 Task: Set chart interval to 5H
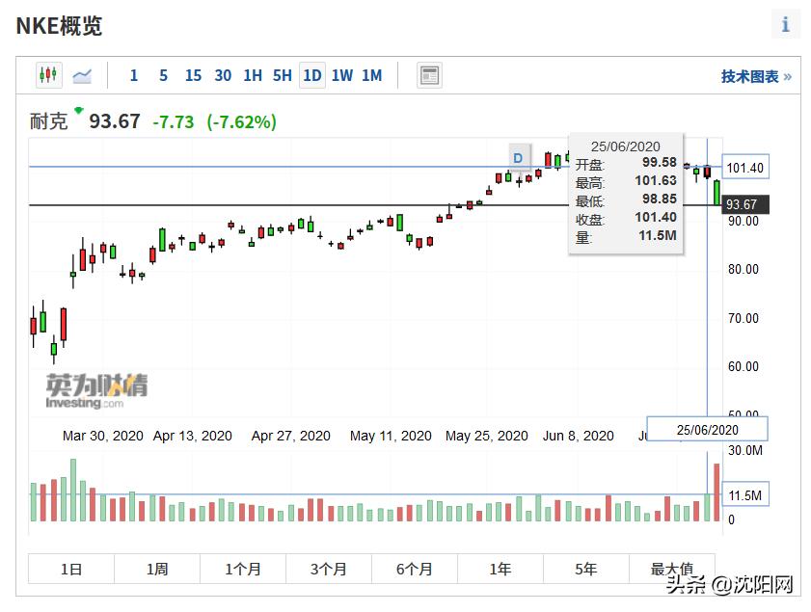pos(282,75)
